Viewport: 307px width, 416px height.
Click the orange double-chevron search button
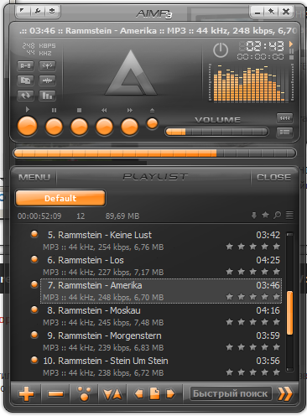click(x=285, y=394)
